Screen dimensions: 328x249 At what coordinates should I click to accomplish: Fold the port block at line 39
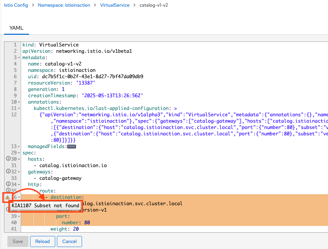coord(19,217)
